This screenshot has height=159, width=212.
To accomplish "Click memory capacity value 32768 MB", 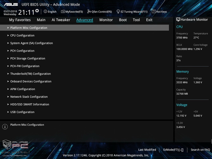I will coord(182,94).
